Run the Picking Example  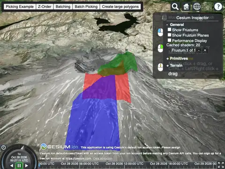[x=20, y=7]
